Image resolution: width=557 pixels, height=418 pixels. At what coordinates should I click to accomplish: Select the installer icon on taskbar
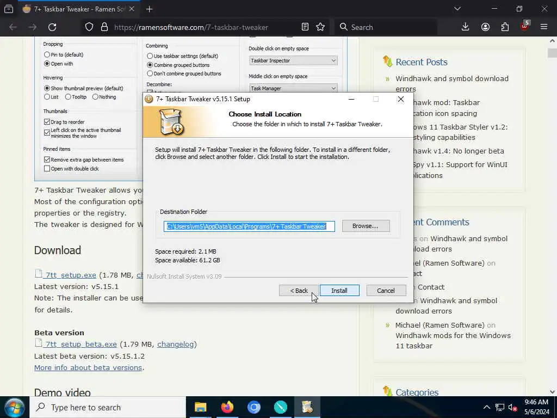307,407
